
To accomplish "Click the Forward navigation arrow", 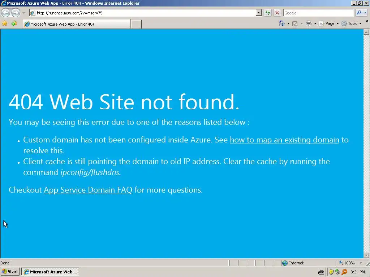I will (16, 13).
